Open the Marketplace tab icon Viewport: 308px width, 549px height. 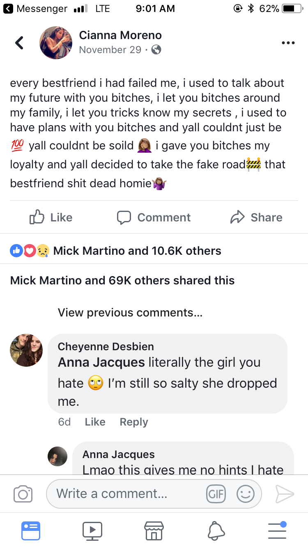point(154,530)
